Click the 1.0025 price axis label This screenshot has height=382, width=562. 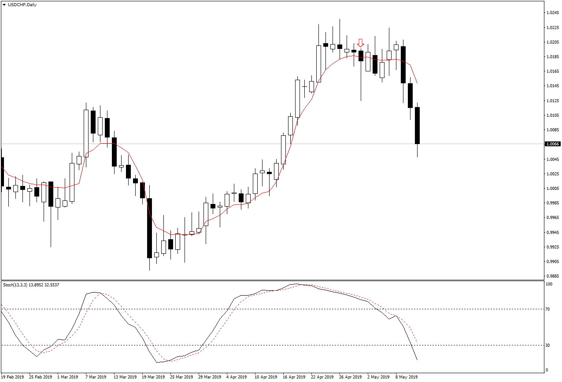point(553,174)
